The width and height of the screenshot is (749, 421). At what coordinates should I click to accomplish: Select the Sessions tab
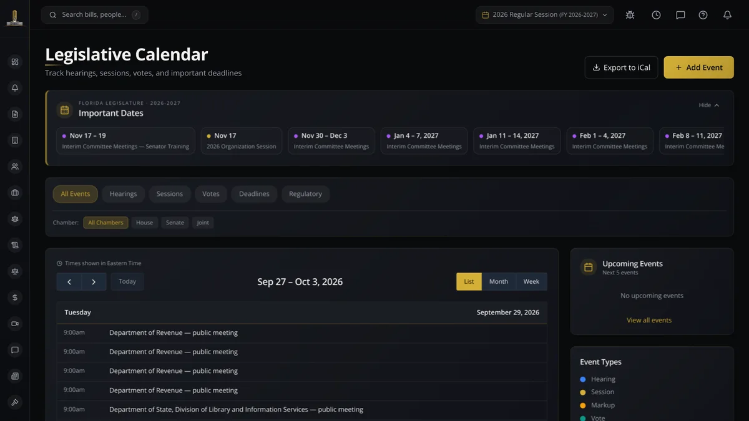click(x=170, y=194)
